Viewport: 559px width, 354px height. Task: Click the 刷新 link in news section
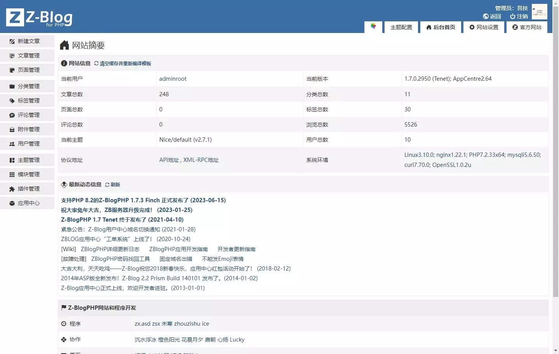click(115, 184)
